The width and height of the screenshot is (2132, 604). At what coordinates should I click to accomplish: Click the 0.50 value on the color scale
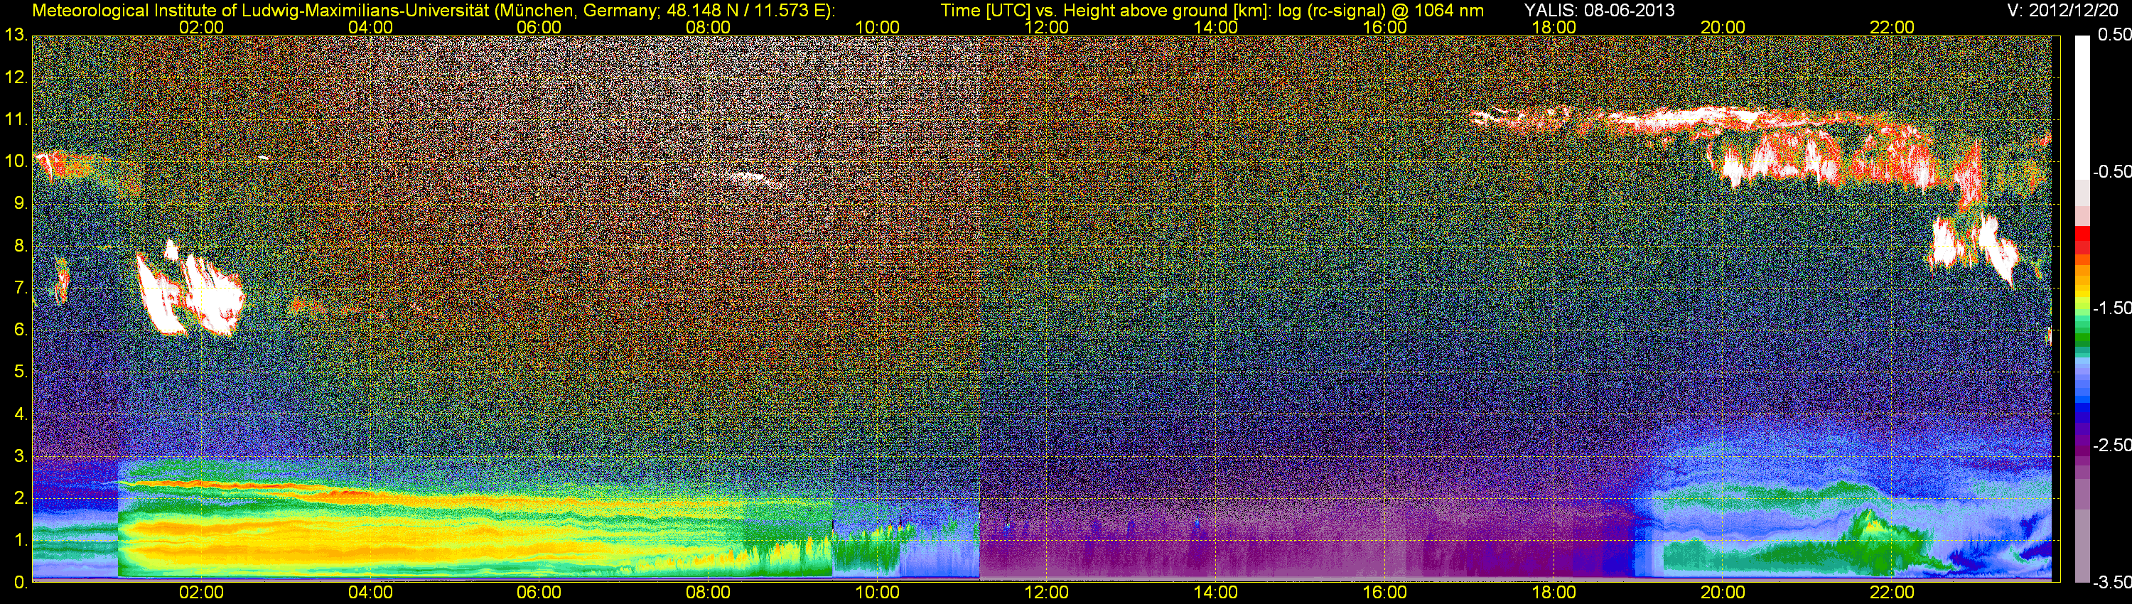click(x=2115, y=35)
